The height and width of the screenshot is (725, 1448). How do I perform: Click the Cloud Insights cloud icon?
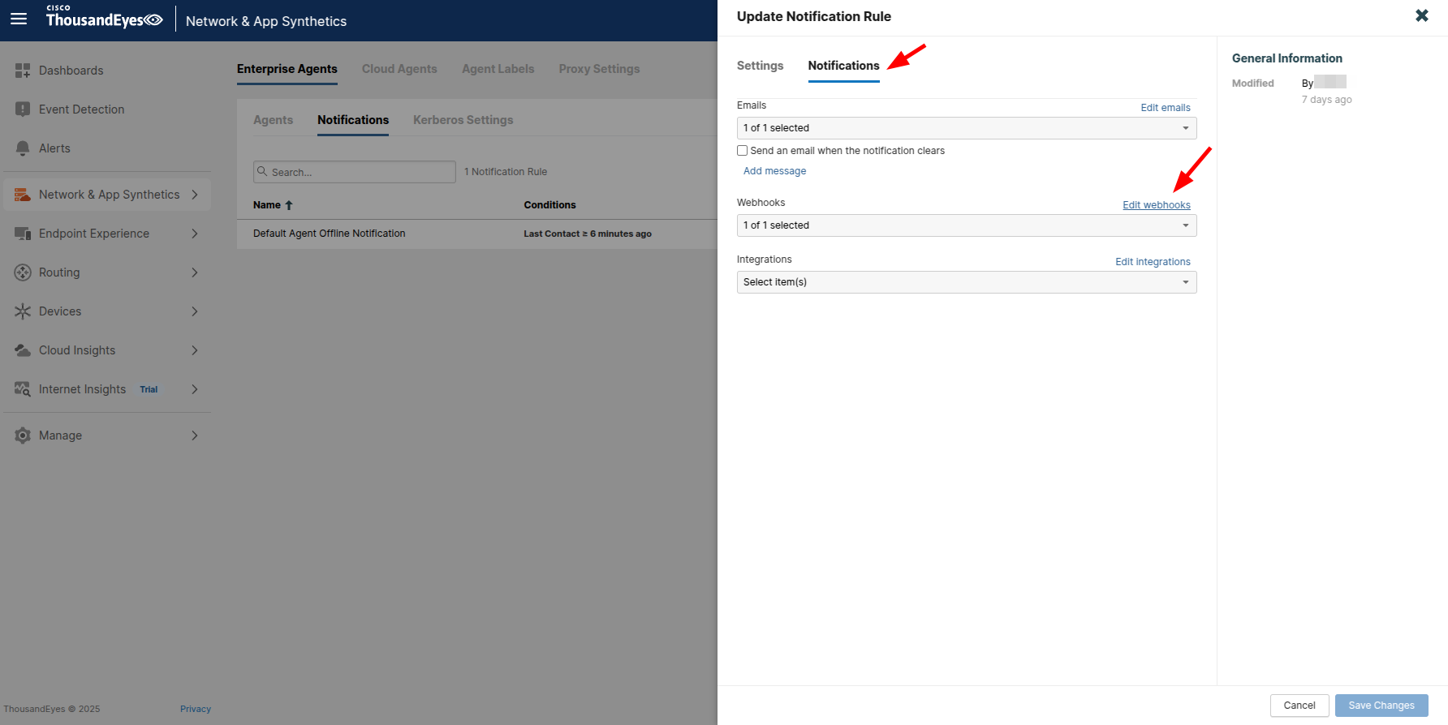click(23, 350)
